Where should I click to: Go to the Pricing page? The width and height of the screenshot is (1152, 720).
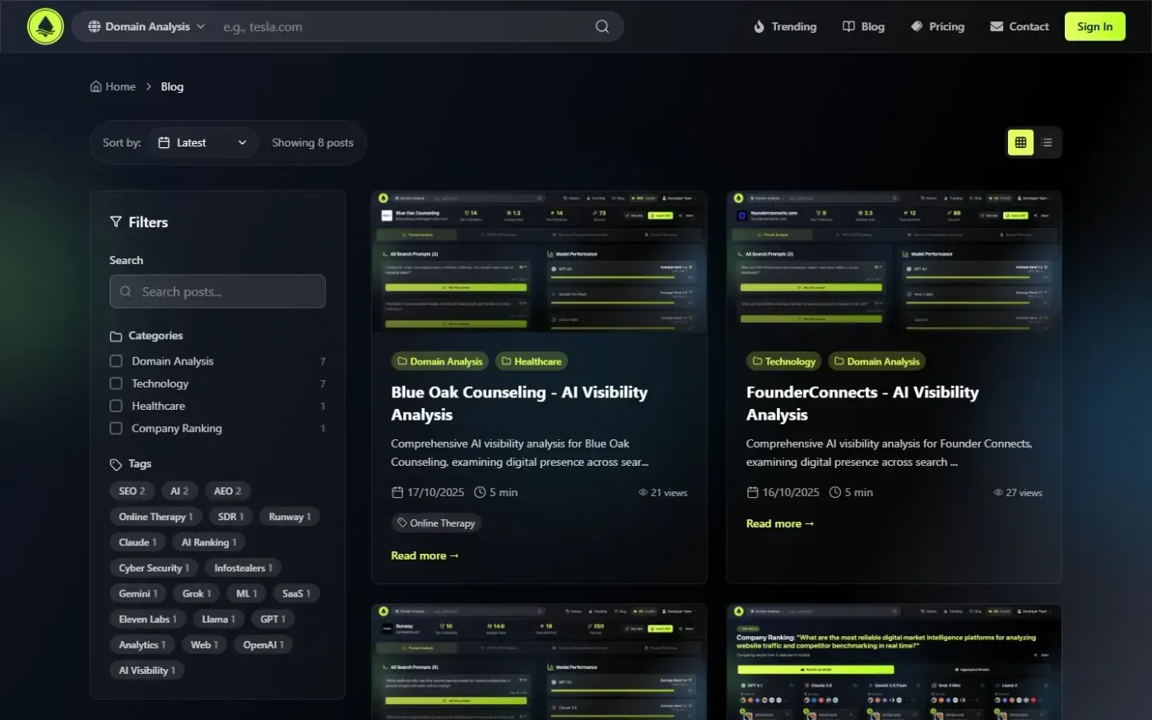pos(937,26)
